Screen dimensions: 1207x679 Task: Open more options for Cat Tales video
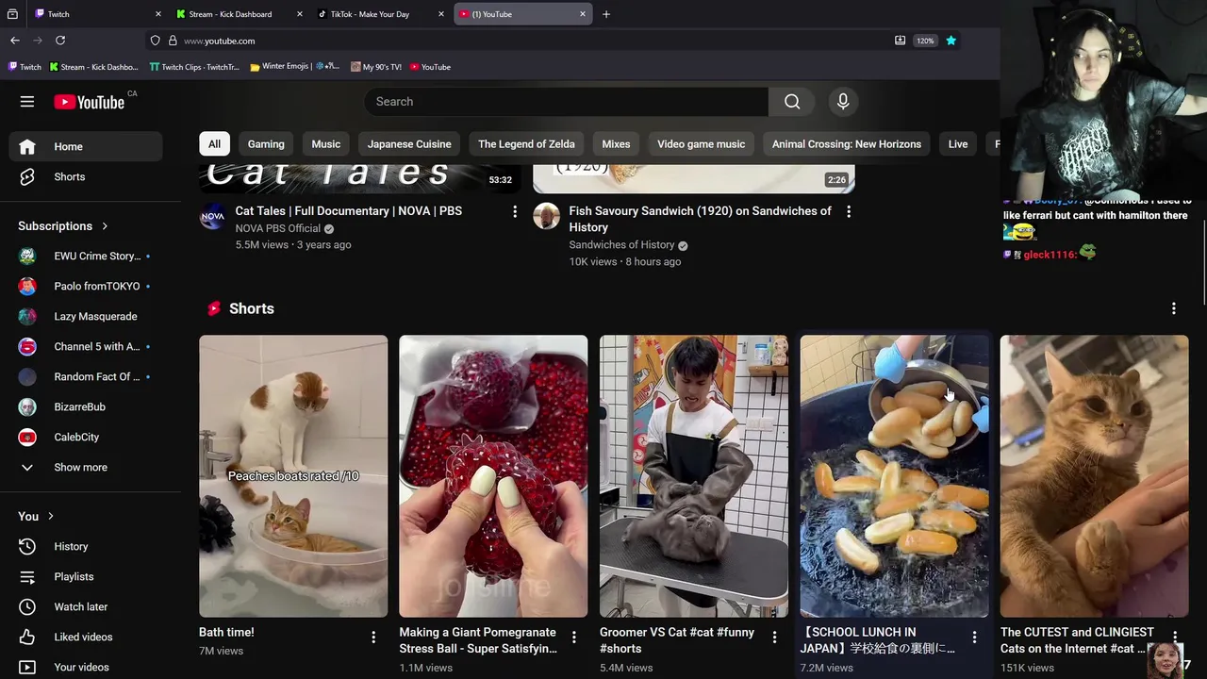tap(515, 211)
